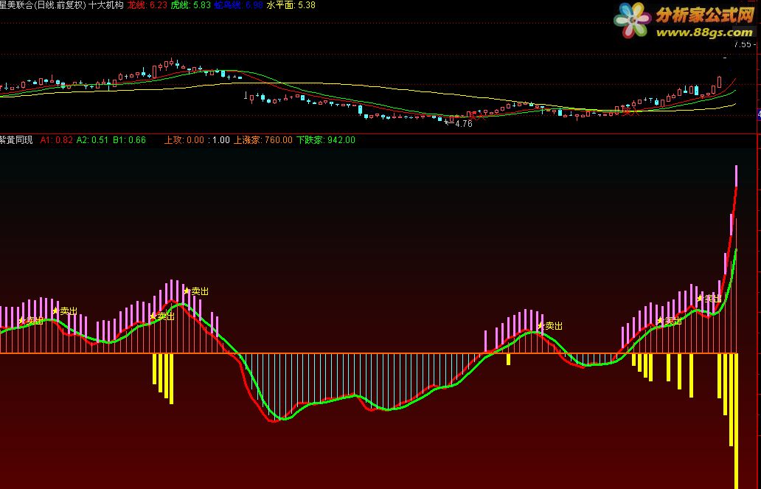Select the stock title 星美联合(日线.前复权)
This screenshot has width=761, height=489.
click(x=43, y=5)
